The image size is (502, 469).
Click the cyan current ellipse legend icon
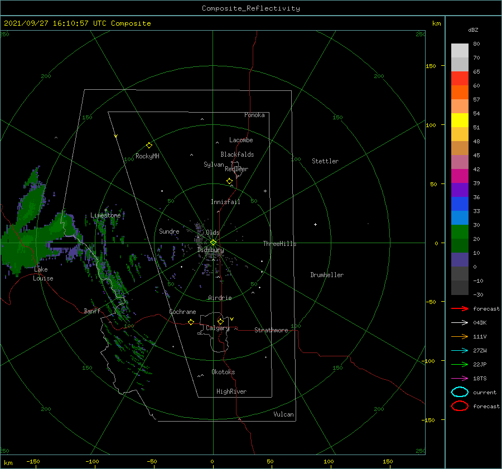[x=460, y=392]
